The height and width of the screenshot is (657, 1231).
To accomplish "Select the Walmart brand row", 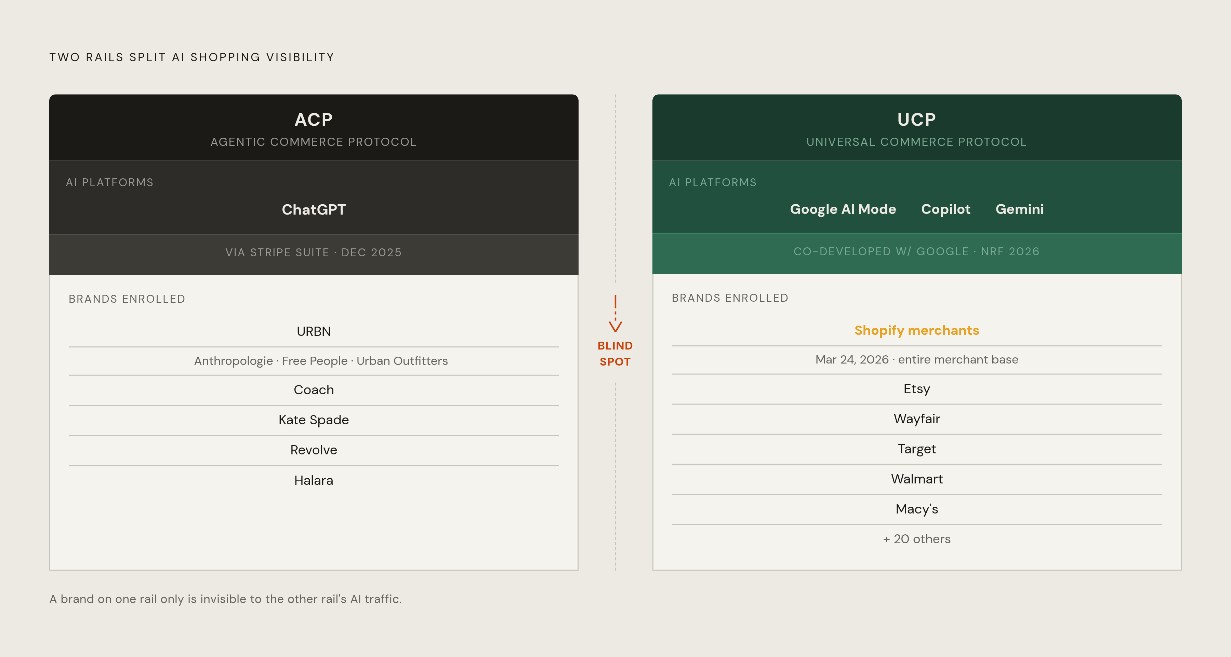I will tap(916, 479).
